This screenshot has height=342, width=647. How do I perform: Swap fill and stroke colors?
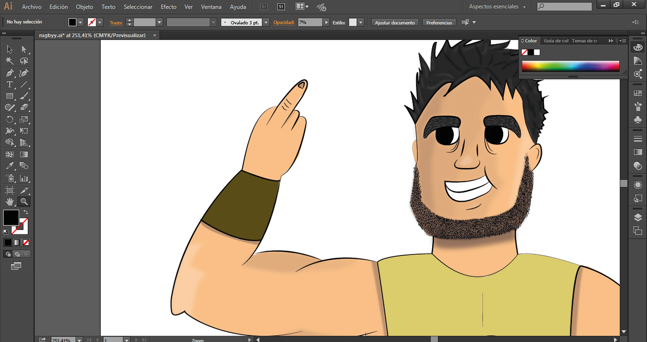26,212
